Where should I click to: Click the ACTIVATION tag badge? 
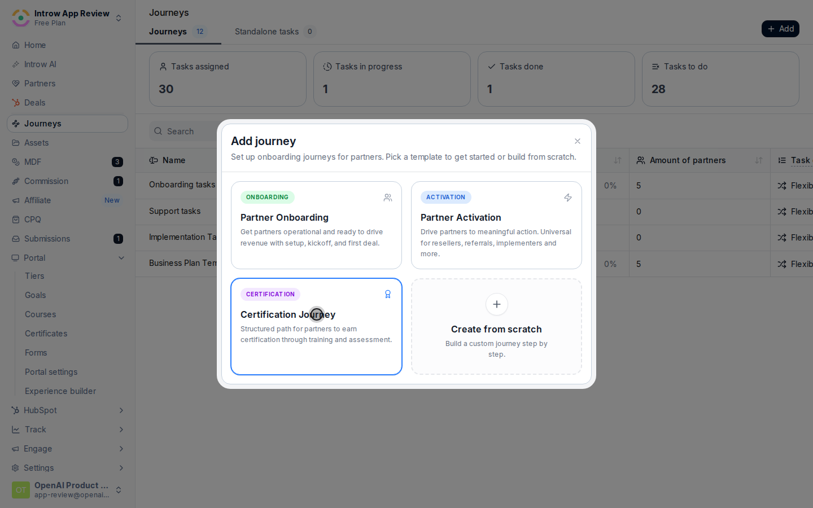point(445,197)
